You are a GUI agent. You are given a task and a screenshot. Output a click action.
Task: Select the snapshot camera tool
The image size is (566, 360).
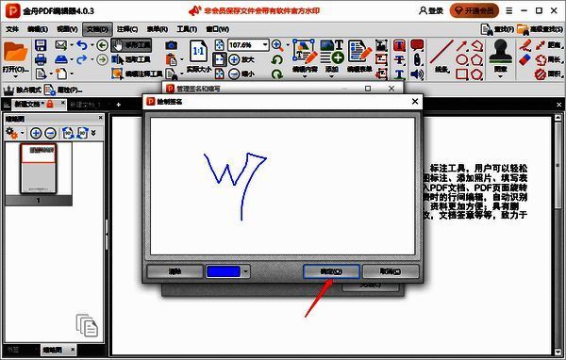click(172, 45)
